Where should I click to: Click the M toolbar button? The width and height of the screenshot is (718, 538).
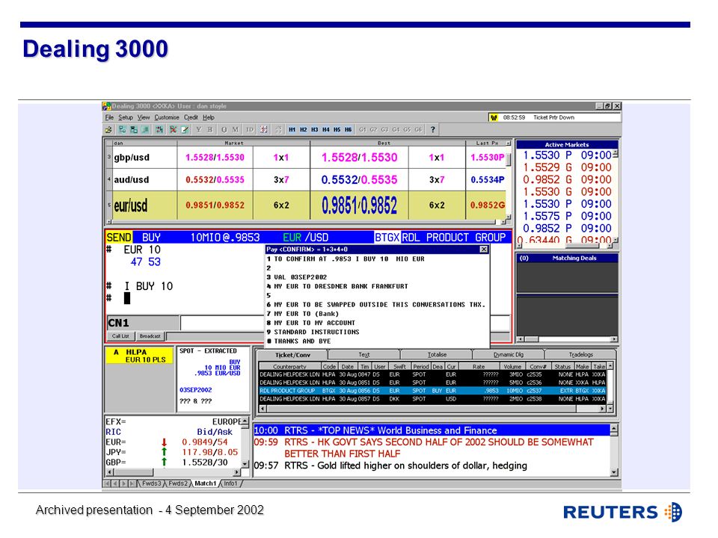(x=236, y=130)
